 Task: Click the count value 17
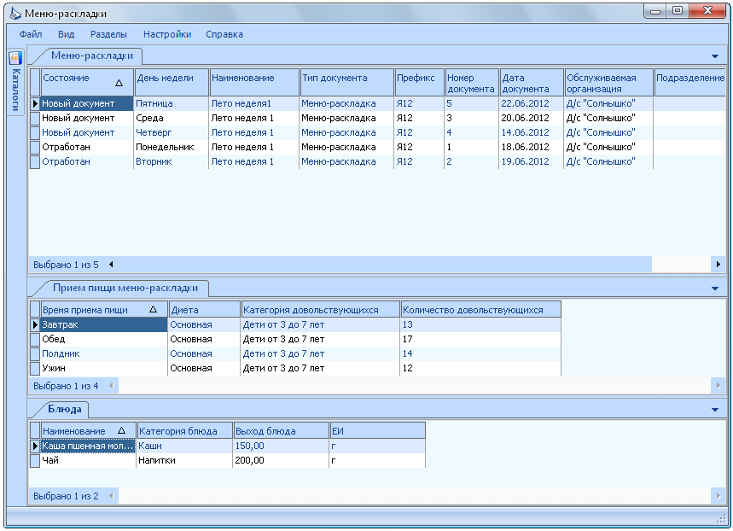pos(408,339)
